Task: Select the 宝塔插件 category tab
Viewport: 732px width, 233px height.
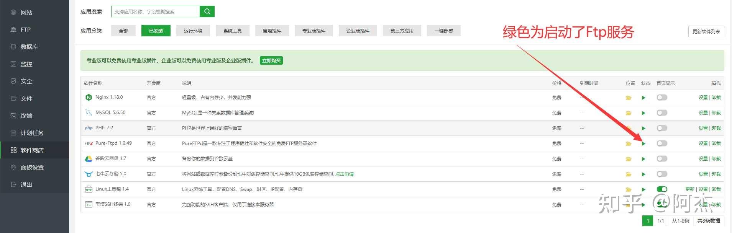Action: (272, 31)
